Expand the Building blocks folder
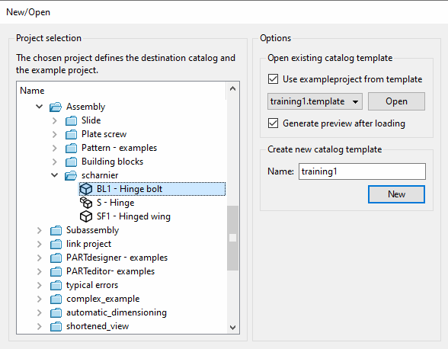 tap(55, 162)
